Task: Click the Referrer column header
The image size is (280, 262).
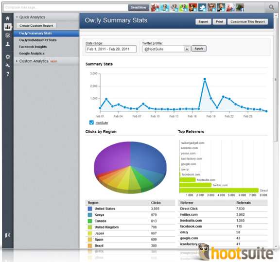Action: click(x=187, y=203)
